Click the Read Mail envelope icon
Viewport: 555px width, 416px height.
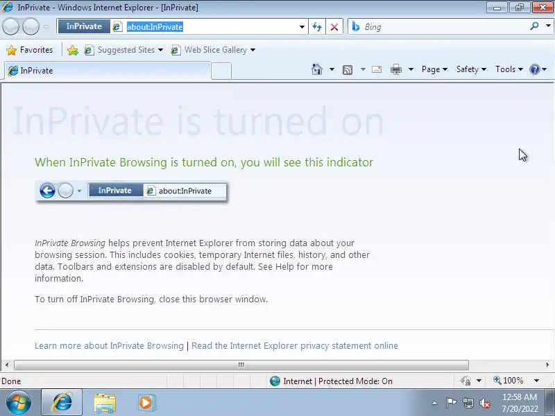[x=377, y=69]
